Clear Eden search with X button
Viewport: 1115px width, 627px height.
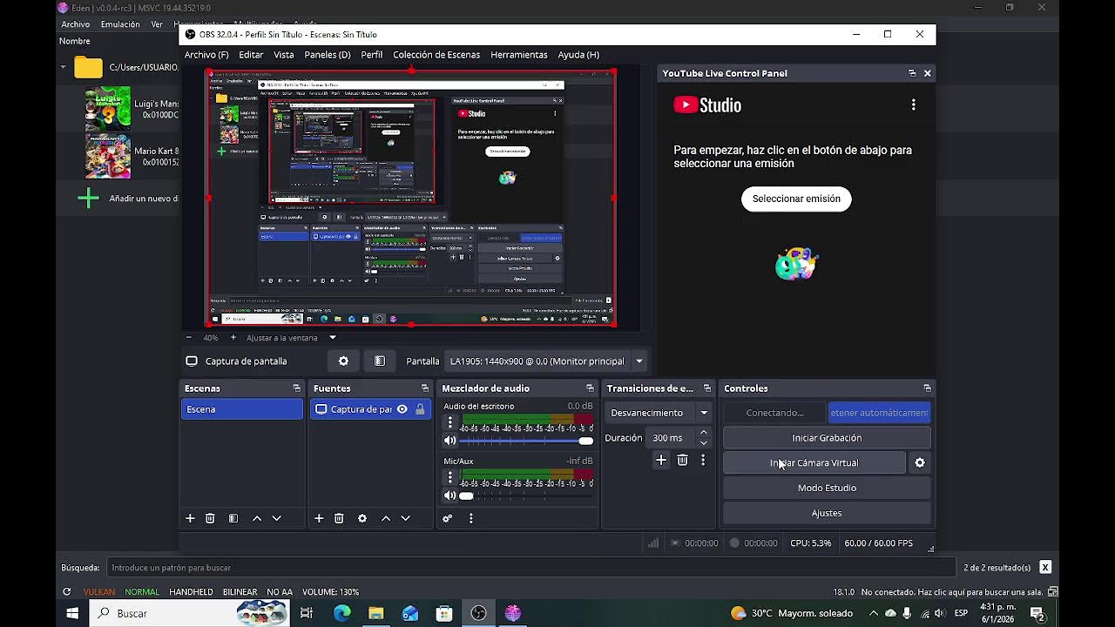click(x=1045, y=568)
